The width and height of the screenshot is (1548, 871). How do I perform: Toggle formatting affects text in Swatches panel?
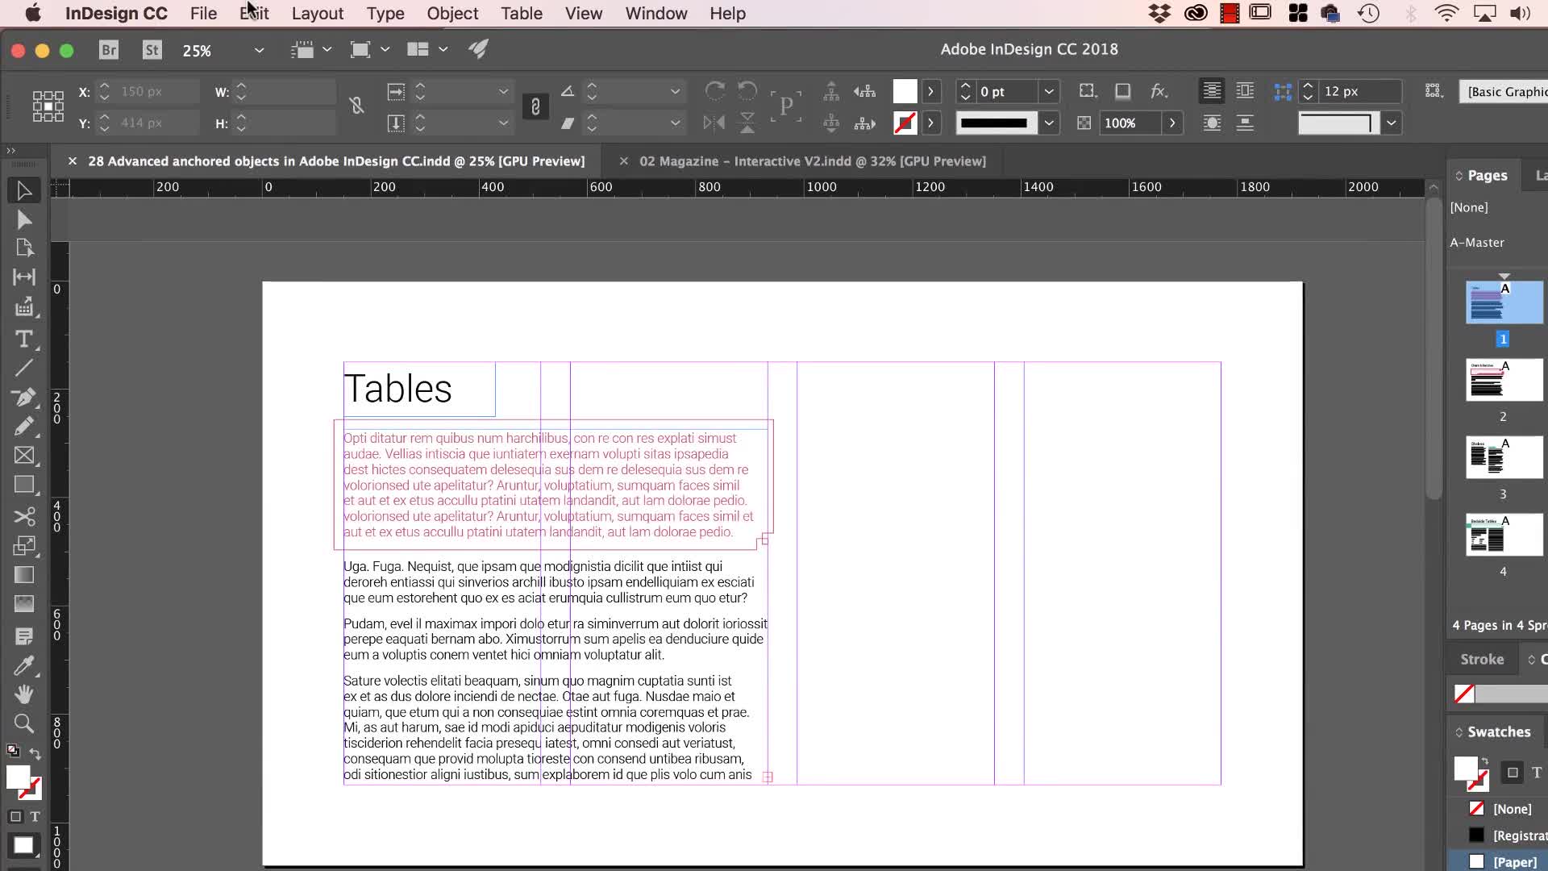point(1537,773)
